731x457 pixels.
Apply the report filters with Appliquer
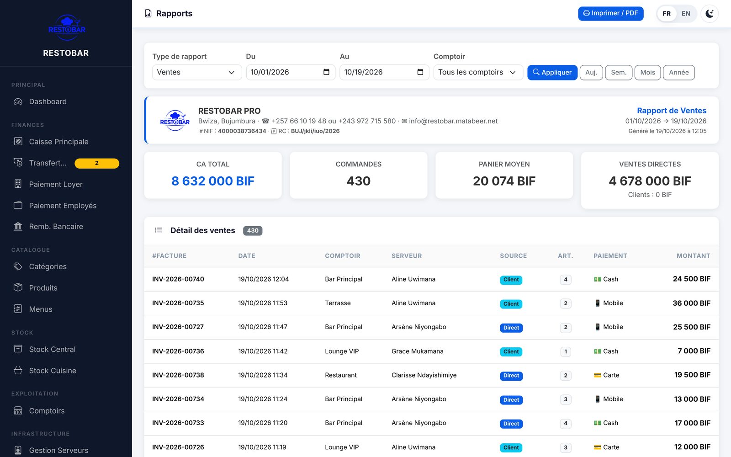(552, 72)
